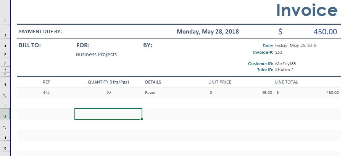Click the Tutor ID value KhAbou1
The height and width of the screenshot is (156, 345).
click(284, 70)
